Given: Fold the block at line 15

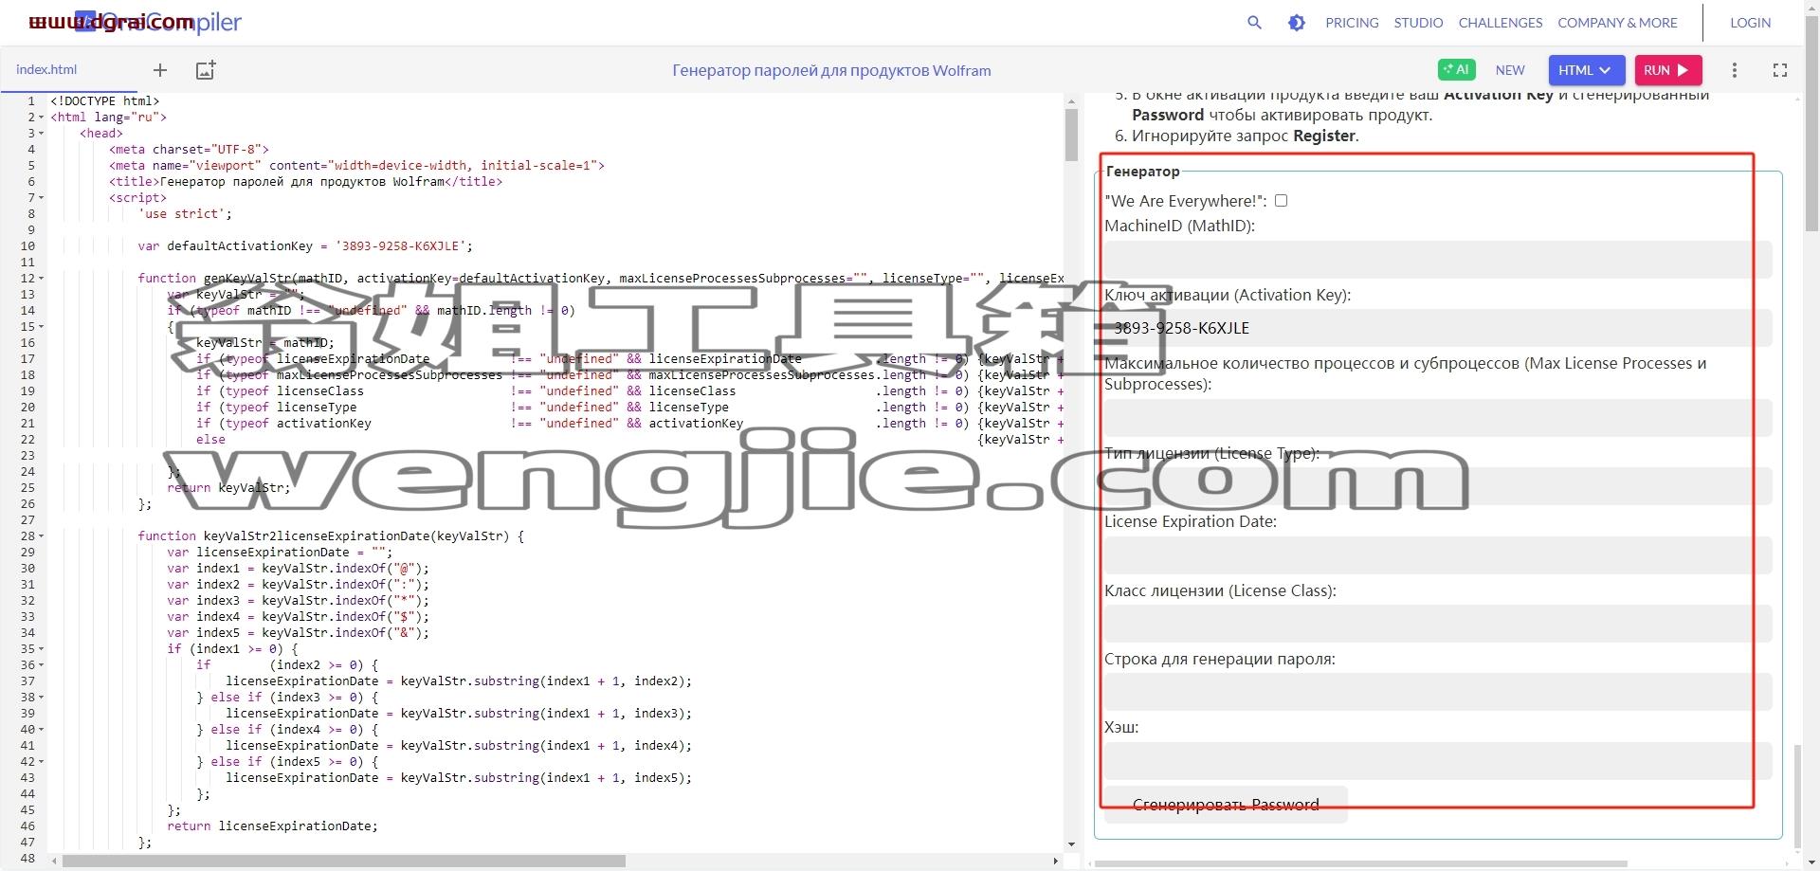Looking at the screenshot, I should point(41,327).
